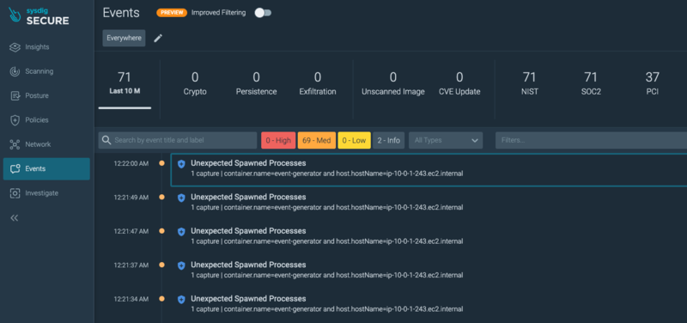Open the 12:22:00 AM Unexpected Spawned Processes event
This screenshot has width=687, height=323.
[429, 169]
